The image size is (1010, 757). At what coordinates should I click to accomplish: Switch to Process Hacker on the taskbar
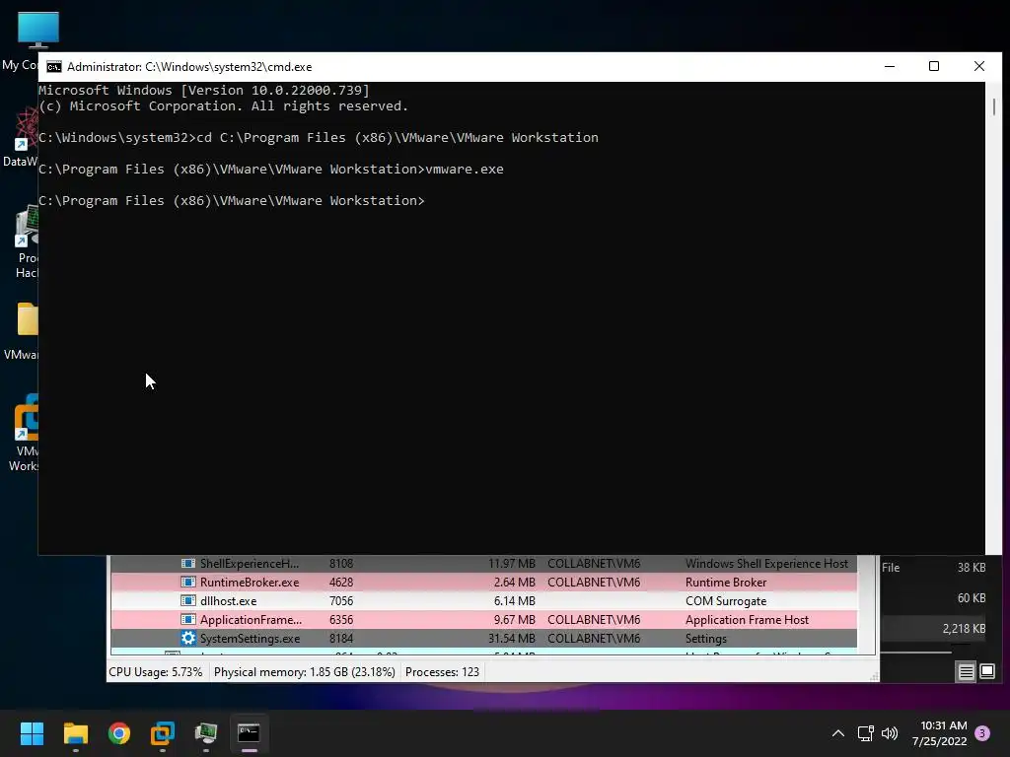[x=206, y=733]
